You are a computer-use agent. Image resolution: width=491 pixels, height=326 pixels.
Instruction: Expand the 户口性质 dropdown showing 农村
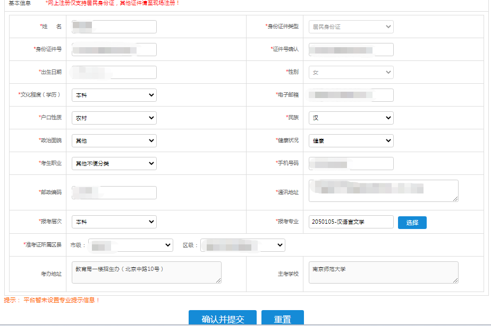point(114,118)
